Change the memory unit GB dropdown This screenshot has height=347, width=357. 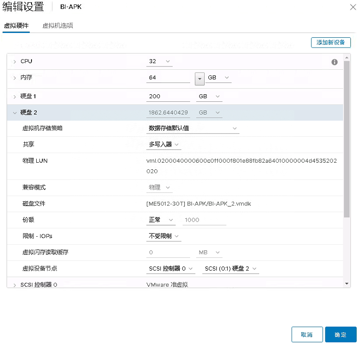tap(219, 78)
